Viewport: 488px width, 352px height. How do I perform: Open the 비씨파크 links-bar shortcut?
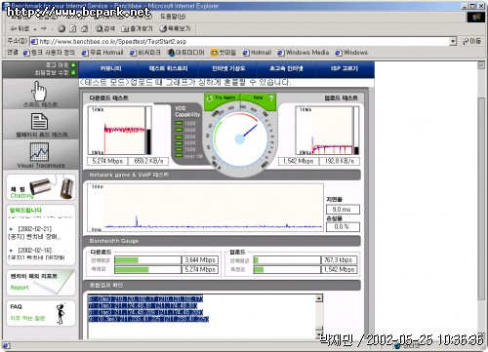tap(145, 53)
